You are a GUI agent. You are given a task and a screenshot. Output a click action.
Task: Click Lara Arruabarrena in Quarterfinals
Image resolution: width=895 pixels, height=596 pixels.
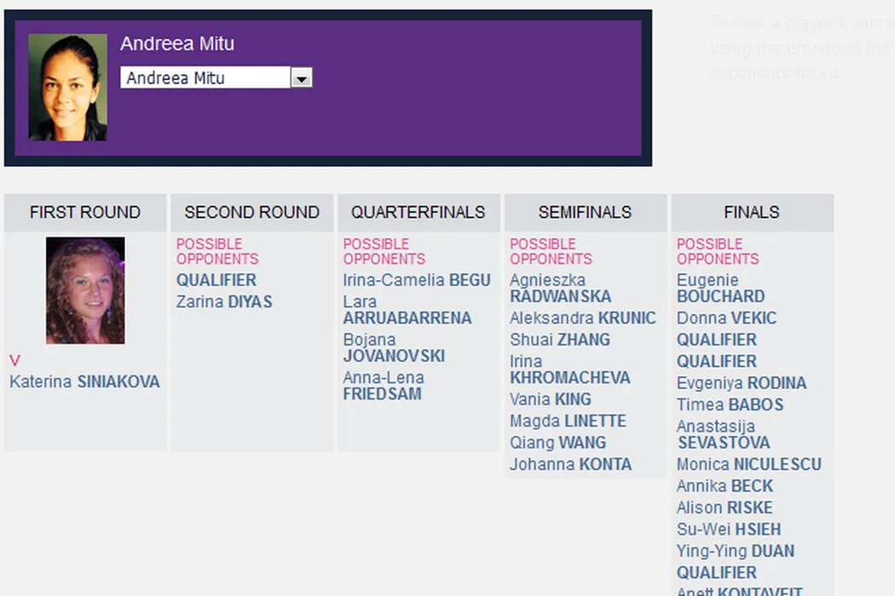(407, 310)
